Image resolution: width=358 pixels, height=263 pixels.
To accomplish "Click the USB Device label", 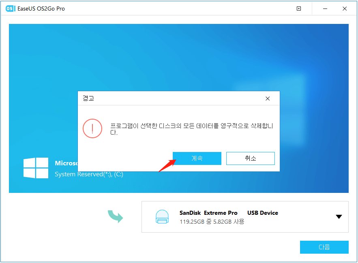I will tap(263, 213).
